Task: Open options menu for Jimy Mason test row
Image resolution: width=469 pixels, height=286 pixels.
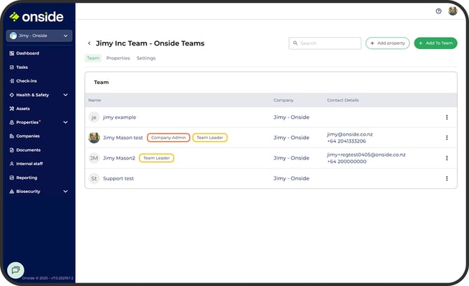Action: (447, 138)
